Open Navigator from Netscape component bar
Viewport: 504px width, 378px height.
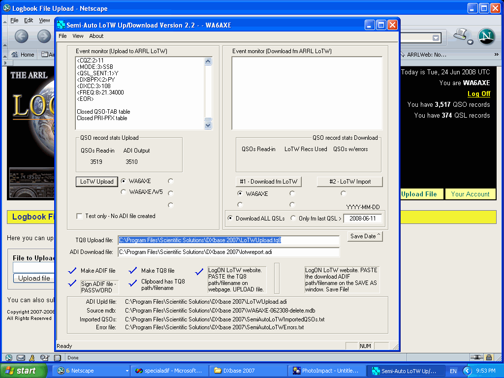coord(9,357)
